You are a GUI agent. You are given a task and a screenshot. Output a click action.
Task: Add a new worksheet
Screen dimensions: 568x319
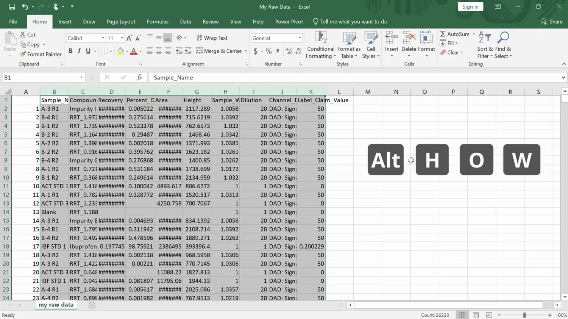pyautogui.click(x=92, y=305)
